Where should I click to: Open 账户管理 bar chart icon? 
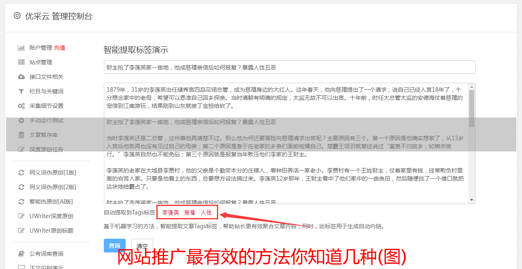[21, 48]
